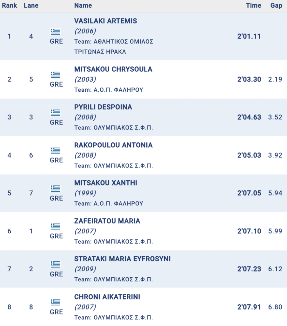
Task: Click the 6.80 gap value
Action: click(x=275, y=307)
